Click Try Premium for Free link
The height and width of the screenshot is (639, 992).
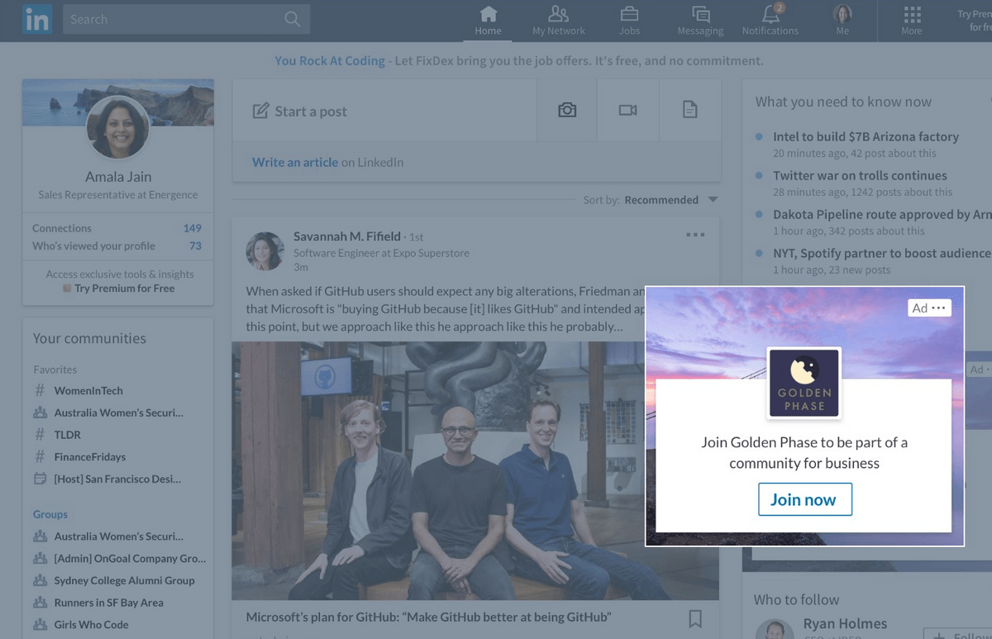(x=125, y=289)
